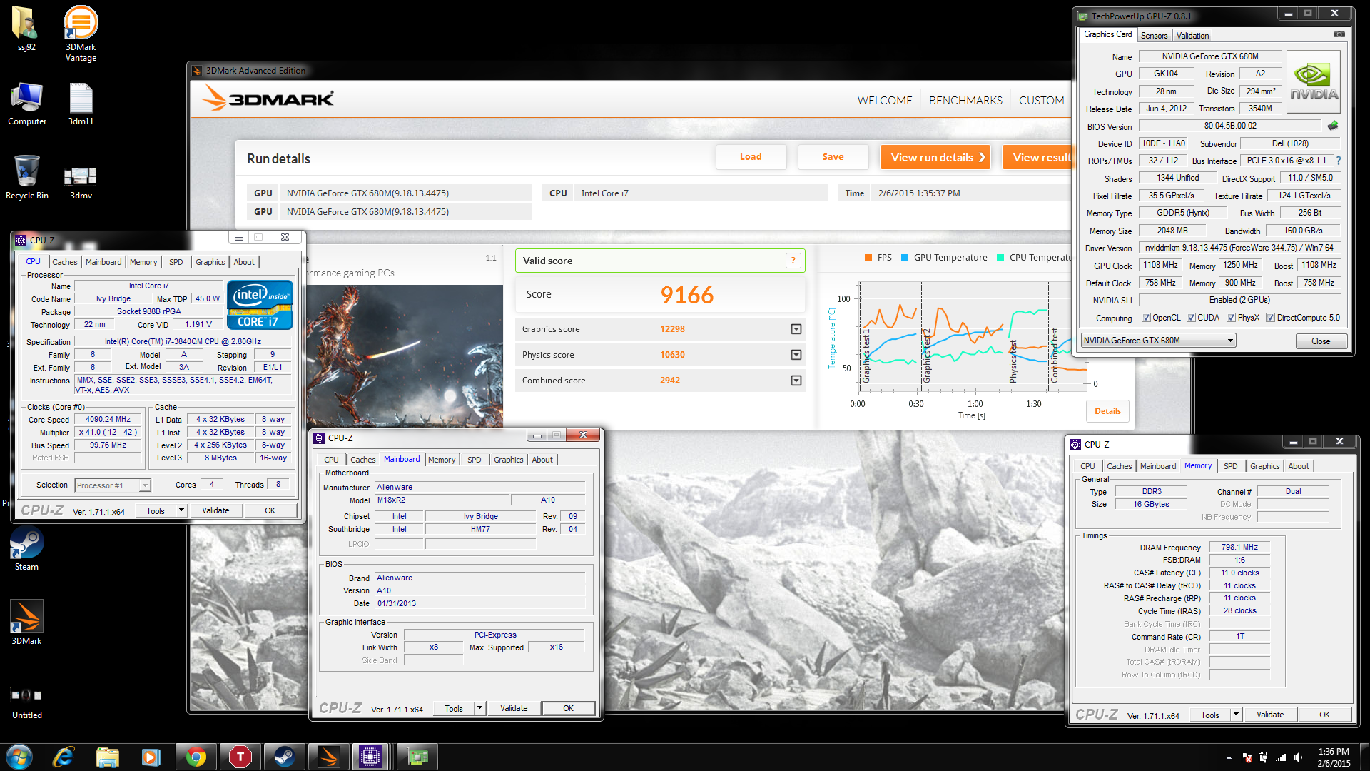
Task: Open Tools dropdown arrow in Memory CPU-Z window
Action: pyautogui.click(x=1236, y=715)
